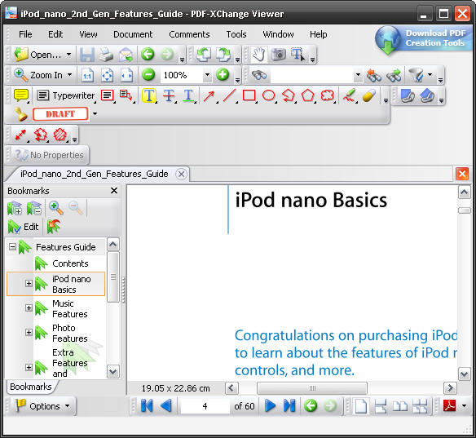
Task: Go to the first page
Action: click(147, 406)
